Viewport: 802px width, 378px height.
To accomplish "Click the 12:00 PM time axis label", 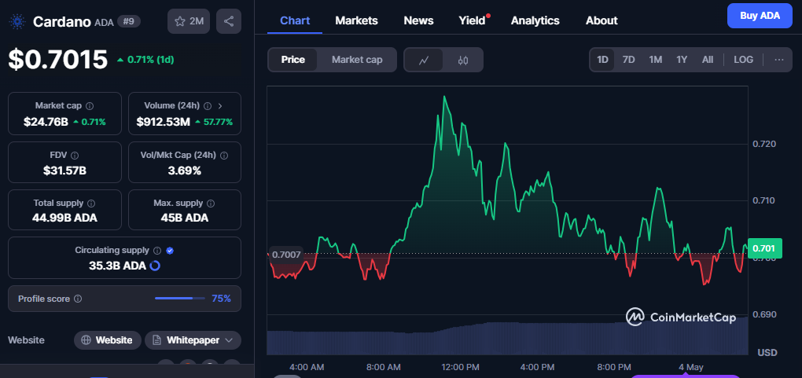I will click(458, 367).
